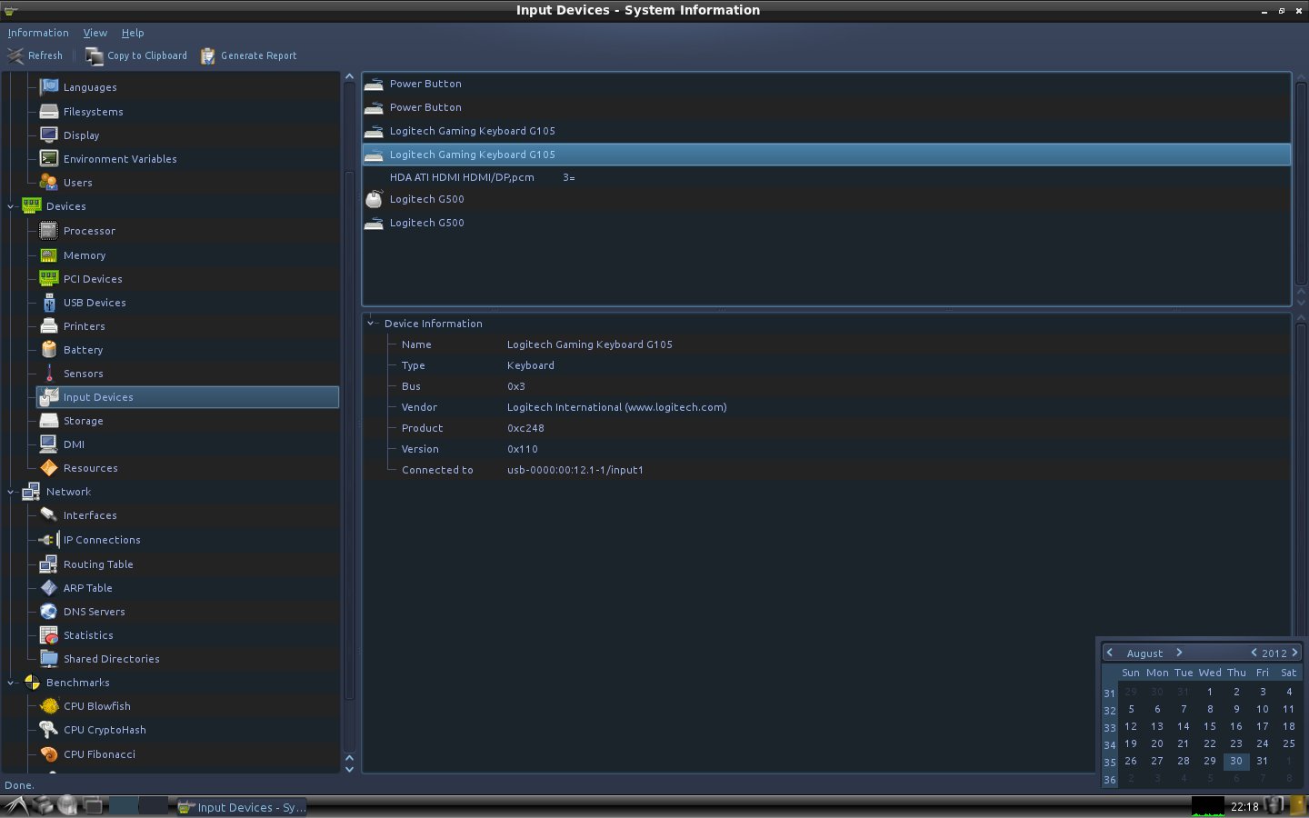Pick August 30 in the calendar
The height and width of the screenshot is (818, 1309).
pyautogui.click(x=1236, y=761)
